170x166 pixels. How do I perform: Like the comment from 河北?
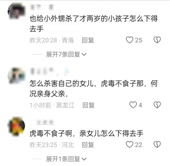click(x=129, y=145)
